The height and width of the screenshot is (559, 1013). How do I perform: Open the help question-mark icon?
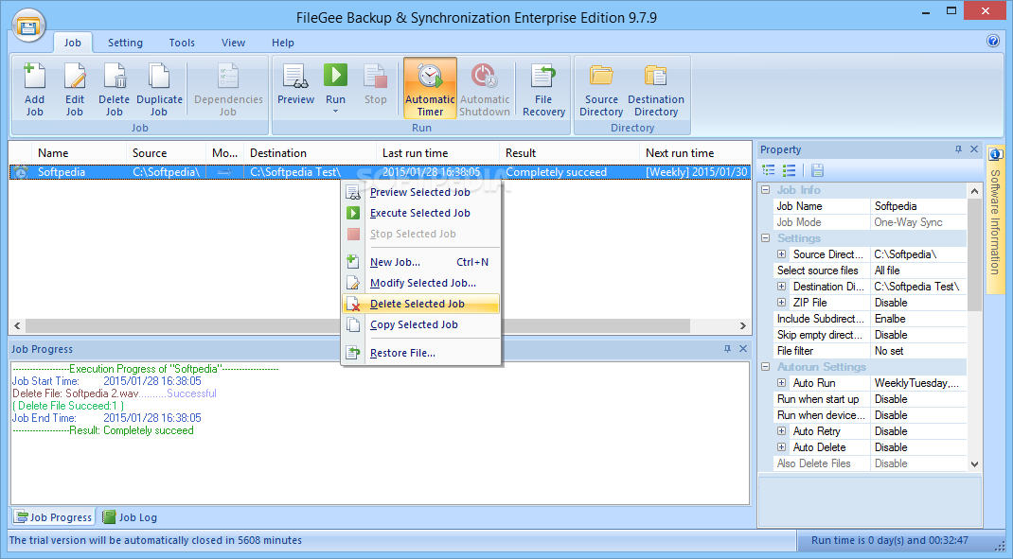click(993, 41)
